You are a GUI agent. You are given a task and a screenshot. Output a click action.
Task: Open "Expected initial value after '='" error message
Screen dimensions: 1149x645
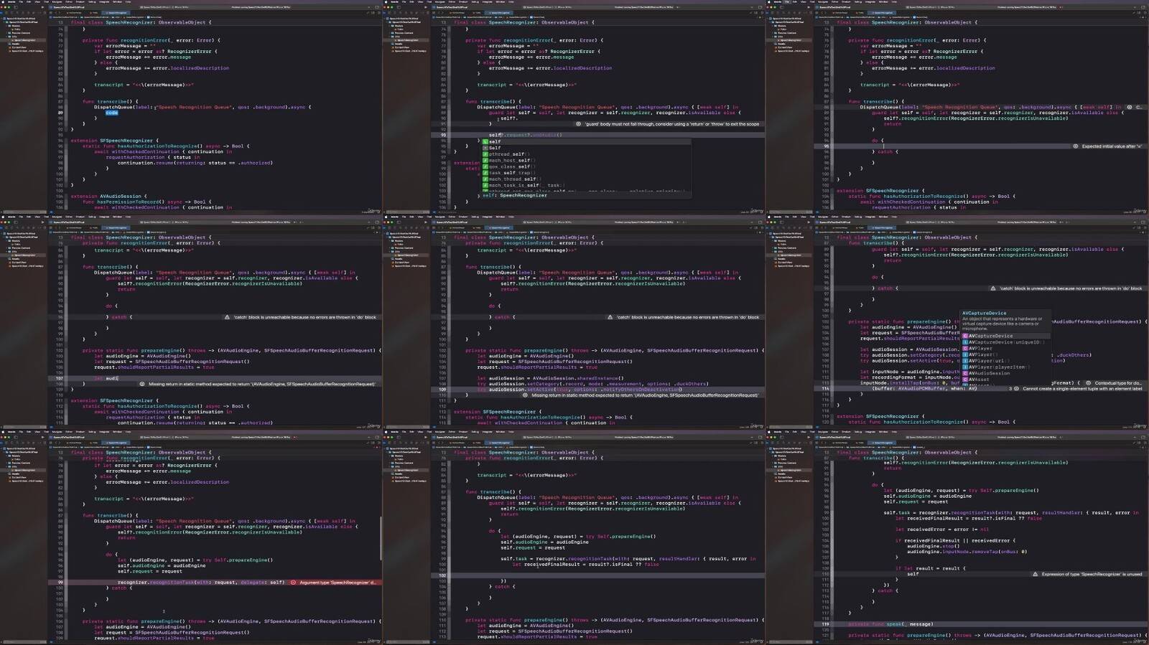[x=1112, y=146]
